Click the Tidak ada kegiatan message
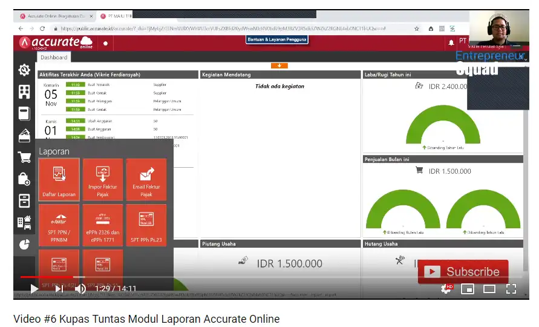Viewport: 539px width, 327px height. point(279,87)
